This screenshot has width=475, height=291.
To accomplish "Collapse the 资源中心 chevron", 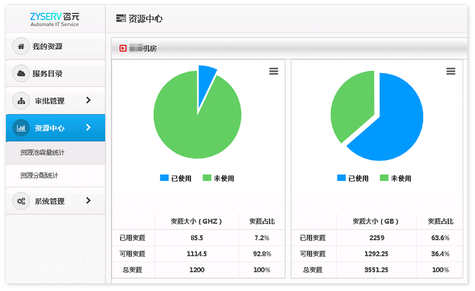I will 88,128.
